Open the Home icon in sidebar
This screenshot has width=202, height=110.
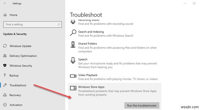[x=5, y=15]
